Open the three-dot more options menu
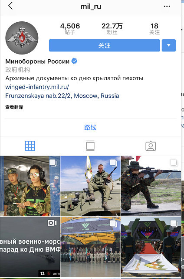Screen dimensions: 184x279 click(167, 6)
